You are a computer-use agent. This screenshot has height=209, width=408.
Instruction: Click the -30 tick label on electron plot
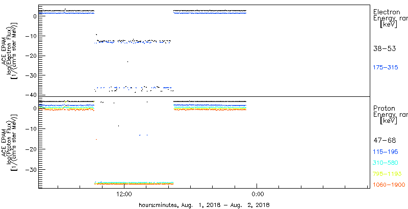click(31, 75)
